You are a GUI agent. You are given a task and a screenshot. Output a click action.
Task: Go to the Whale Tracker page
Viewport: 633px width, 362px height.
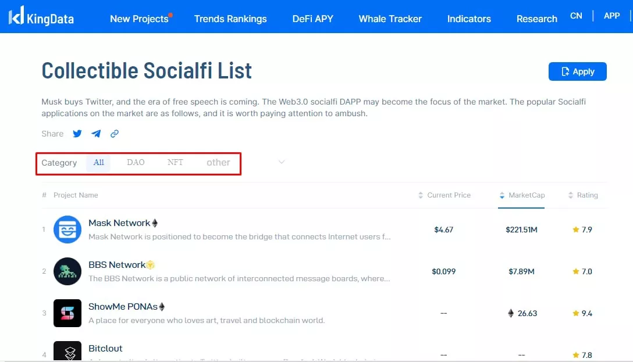tap(390, 19)
